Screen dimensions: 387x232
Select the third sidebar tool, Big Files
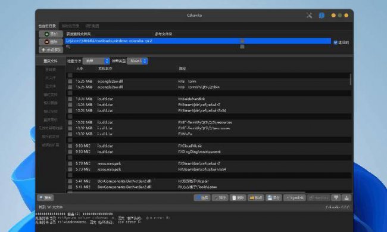pos(51,78)
